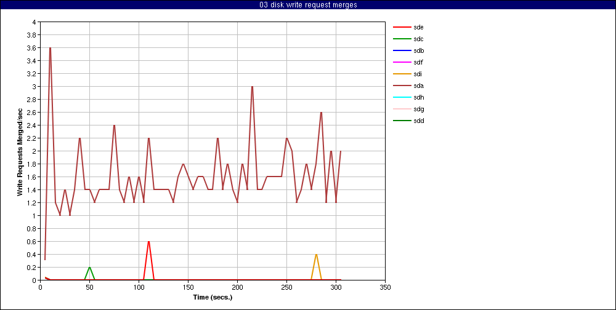Click the x-axis tick label 150
The width and height of the screenshot is (616, 310).
click(x=188, y=287)
